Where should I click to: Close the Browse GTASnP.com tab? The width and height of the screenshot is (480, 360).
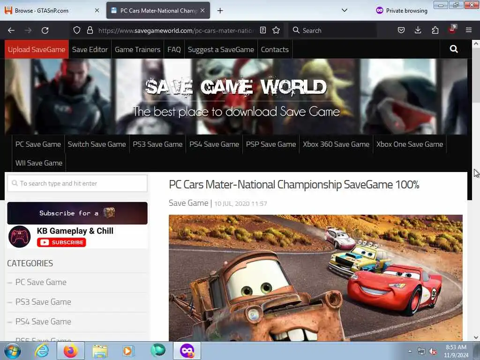click(x=97, y=10)
